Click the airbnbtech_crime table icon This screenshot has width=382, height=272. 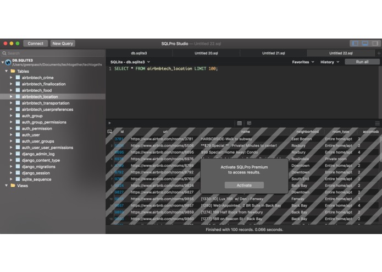point(18,77)
